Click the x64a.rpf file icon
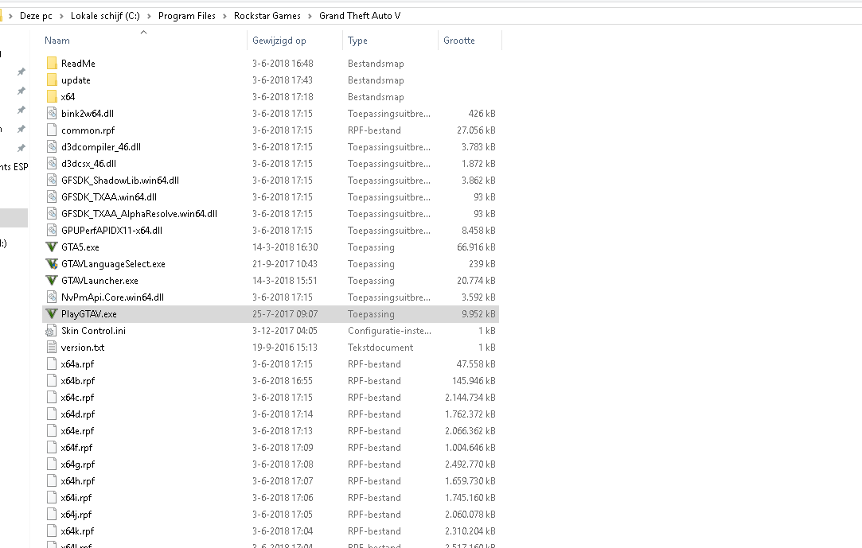The image size is (862, 548). (x=52, y=364)
